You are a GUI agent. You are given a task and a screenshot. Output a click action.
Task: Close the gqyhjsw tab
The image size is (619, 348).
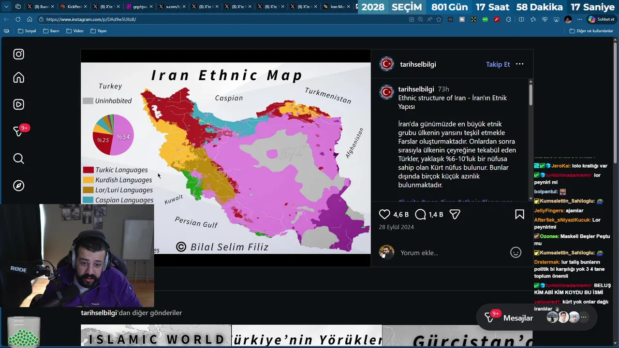coord(151,6)
